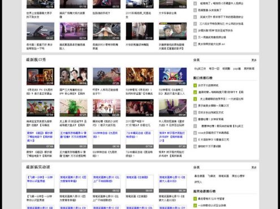Open the supercar video thumbnail with raised door
This screenshot has width=280, height=209.
(40, 31)
